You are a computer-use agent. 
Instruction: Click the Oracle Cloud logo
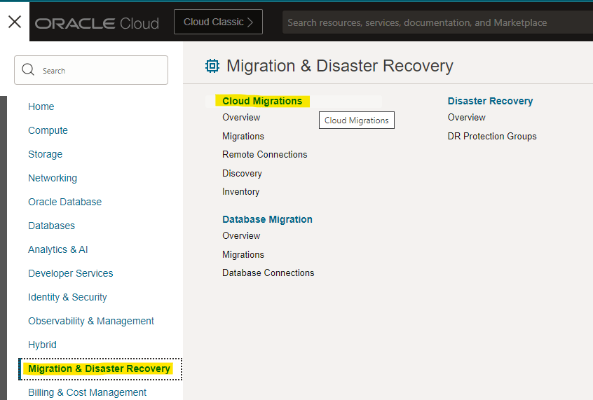pyautogui.click(x=97, y=23)
